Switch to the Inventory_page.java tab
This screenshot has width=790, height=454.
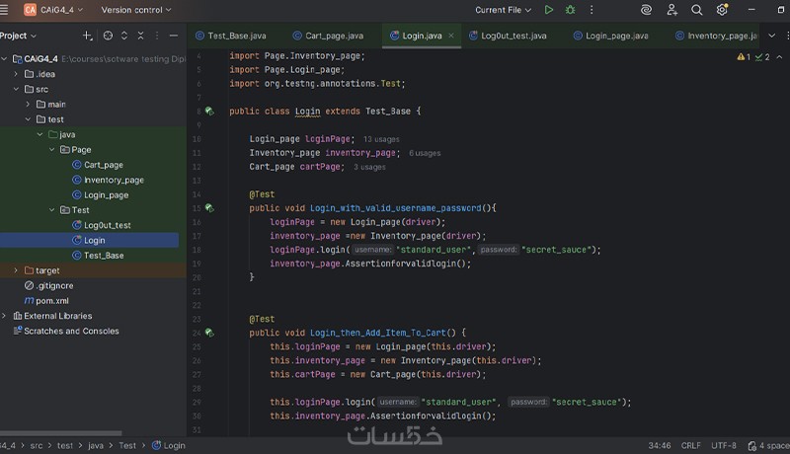[717, 36]
